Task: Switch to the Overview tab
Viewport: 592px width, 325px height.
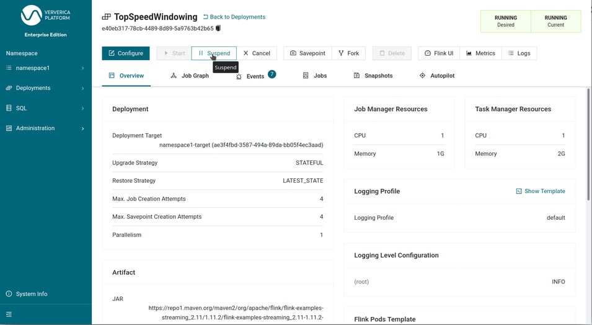Action: (126, 76)
